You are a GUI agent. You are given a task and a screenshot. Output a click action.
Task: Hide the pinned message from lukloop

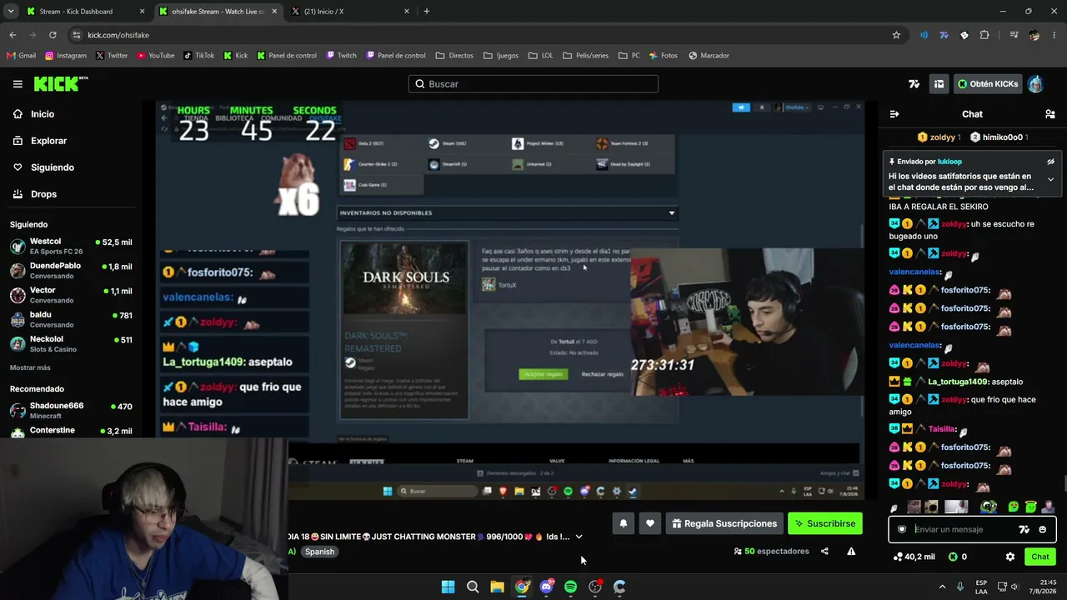tap(1050, 162)
